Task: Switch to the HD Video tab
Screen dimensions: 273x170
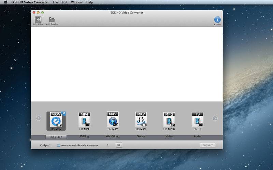Action: pyautogui.click(x=56, y=137)
